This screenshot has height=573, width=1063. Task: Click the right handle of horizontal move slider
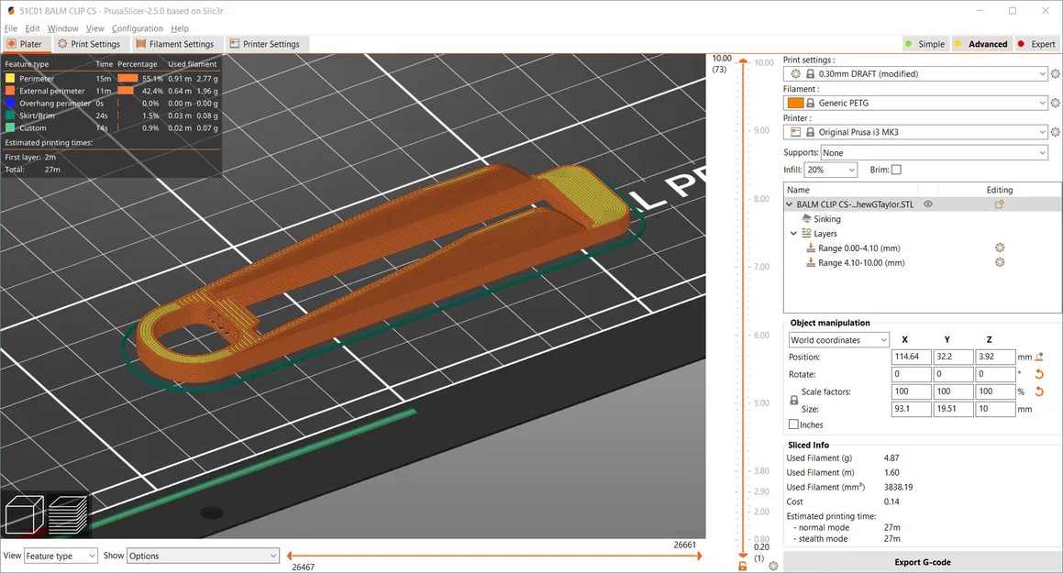[699, 556]
